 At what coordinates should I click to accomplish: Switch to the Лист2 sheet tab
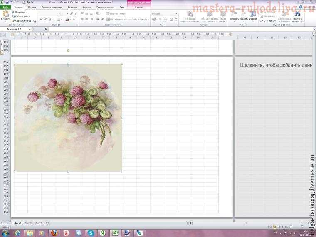click(28, 223)
